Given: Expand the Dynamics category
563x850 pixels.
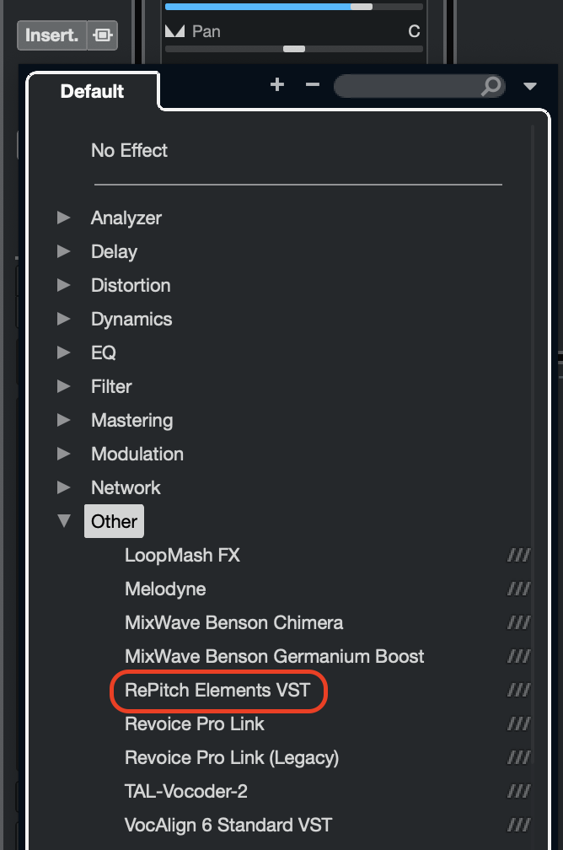Looking at the screenshot, I should [x=64, y=319].
